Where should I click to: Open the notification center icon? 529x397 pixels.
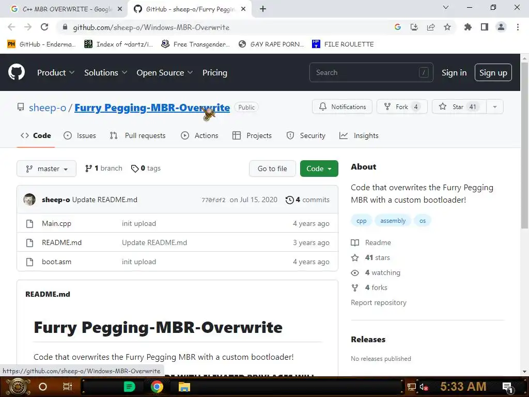508,387
